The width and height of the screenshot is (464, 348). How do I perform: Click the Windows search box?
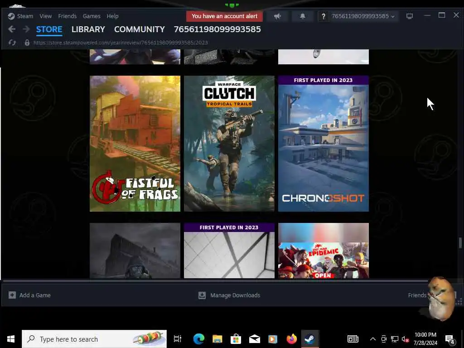(x=94, y=339)
